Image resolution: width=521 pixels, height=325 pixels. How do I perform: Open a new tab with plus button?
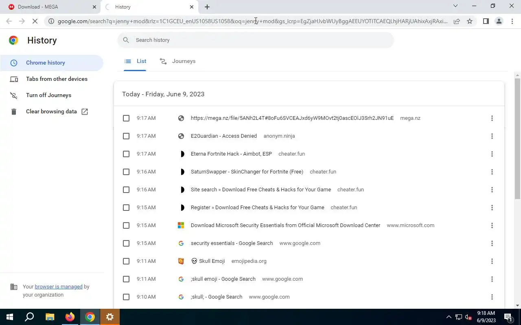coord(207,7)
